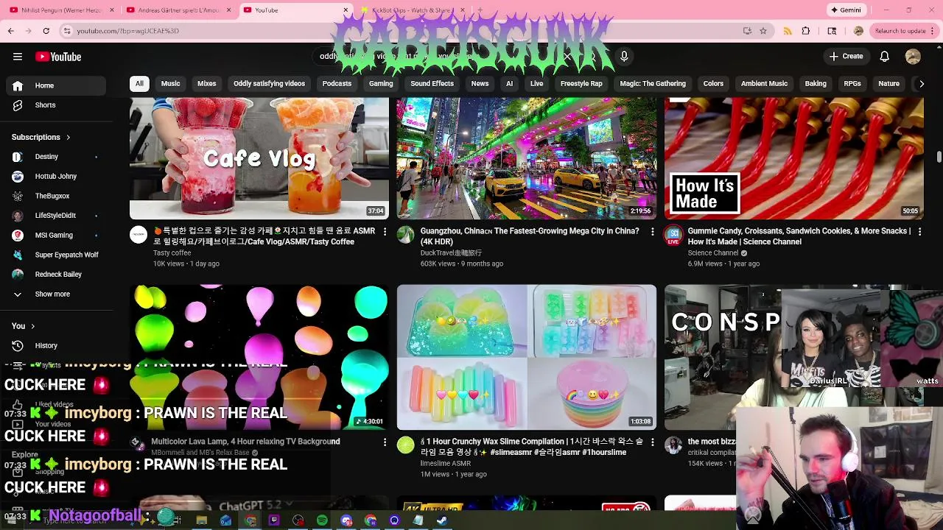Open the notifications bell
This screenshot has height=530, width=943.
[x=885, y=57]
